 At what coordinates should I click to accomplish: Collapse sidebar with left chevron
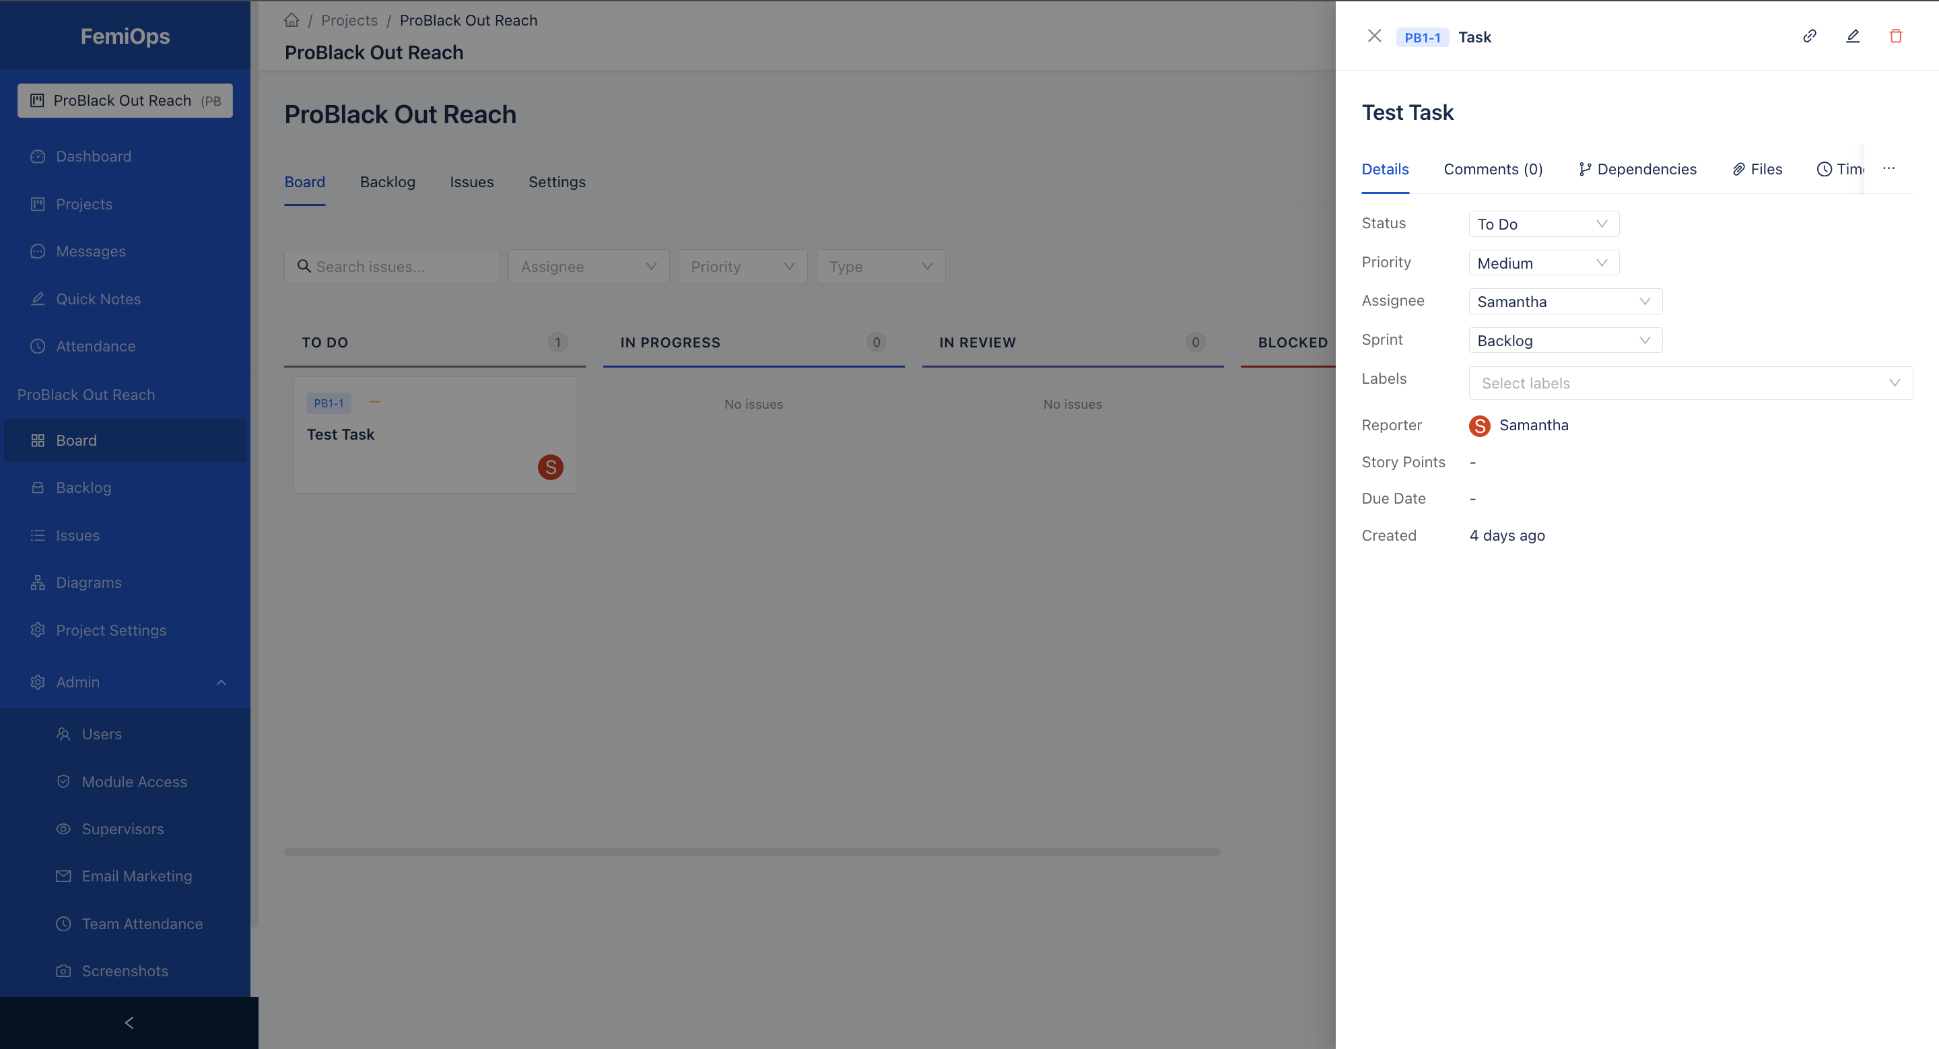tap(129, 1022)
